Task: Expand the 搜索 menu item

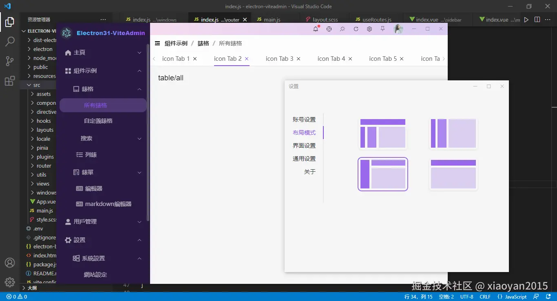Action: [x=103, y=138]
